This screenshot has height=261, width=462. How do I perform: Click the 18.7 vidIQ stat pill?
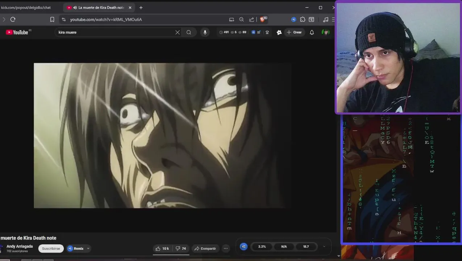click(x=306, y=246)
